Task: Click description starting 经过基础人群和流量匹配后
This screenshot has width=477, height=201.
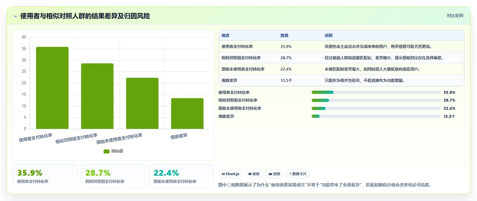Action: pyautogui.click(x=384, y=58)
